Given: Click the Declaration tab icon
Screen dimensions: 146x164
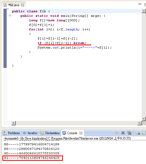Looking at the screenshot, I should [x=42, y=133].
